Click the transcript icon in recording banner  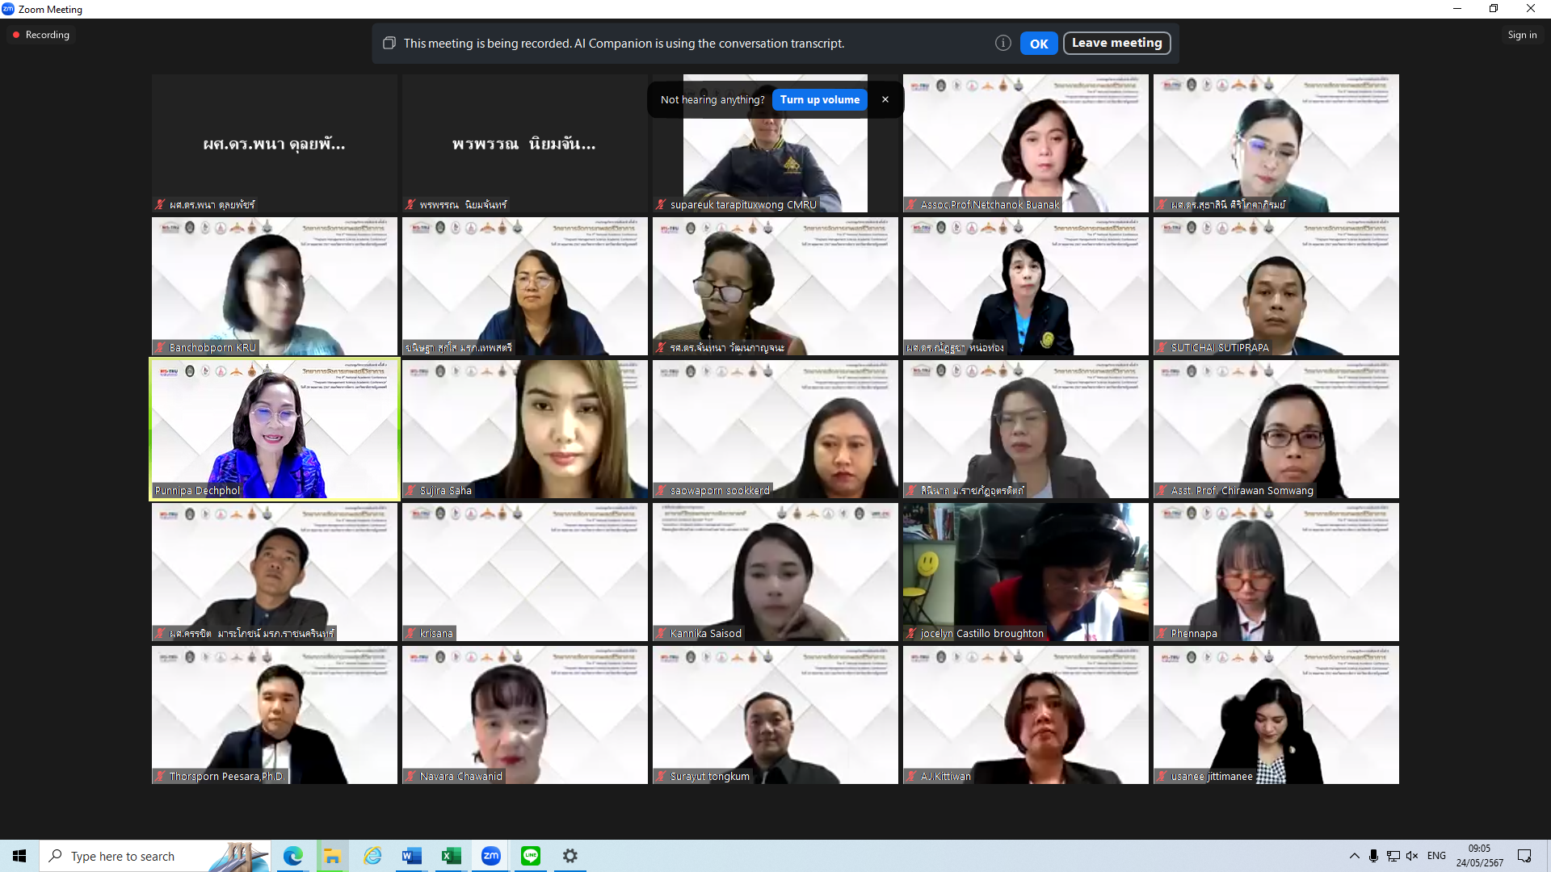389,44
